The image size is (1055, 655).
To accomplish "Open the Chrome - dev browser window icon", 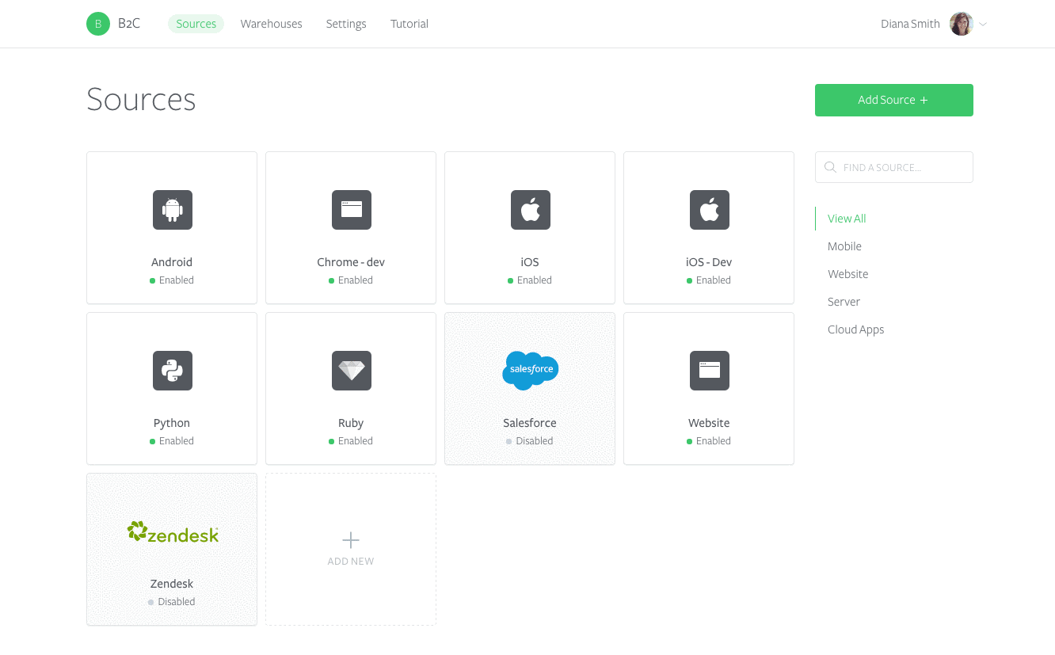I will (352, 210).
